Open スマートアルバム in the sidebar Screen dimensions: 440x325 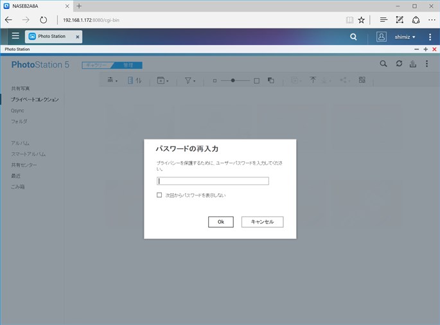pyautogui.click(x=28, y=154)
